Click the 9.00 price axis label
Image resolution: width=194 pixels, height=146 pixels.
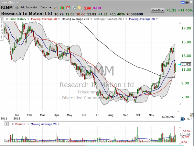[185, 83]
